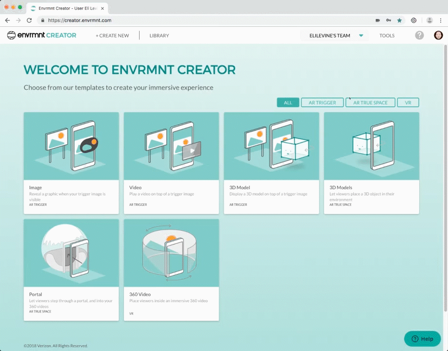Click "Reveal a graphic when your trigger image is visible"
The height and width of the screenshot is (351, 448).
[67, 196]
